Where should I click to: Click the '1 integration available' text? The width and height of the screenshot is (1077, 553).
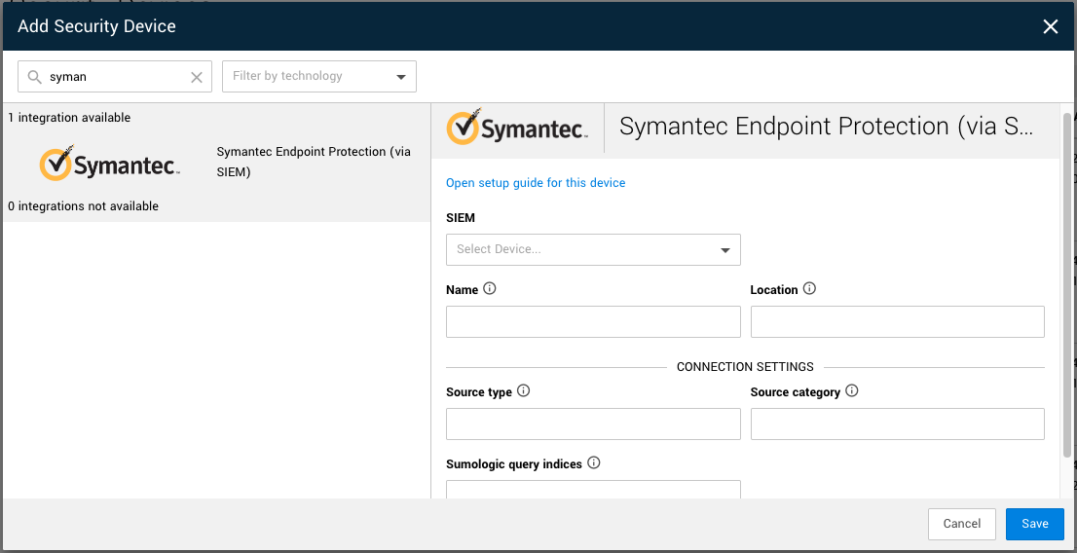click(69, 118)
